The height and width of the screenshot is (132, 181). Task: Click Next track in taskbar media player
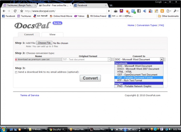coord(130,129)
